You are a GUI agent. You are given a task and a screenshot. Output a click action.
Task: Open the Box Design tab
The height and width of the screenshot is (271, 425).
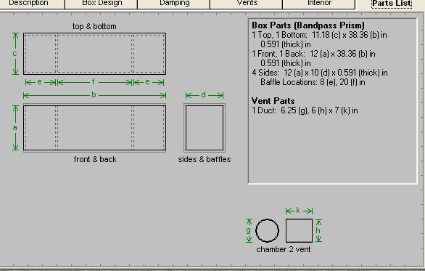tap(102, 4)
